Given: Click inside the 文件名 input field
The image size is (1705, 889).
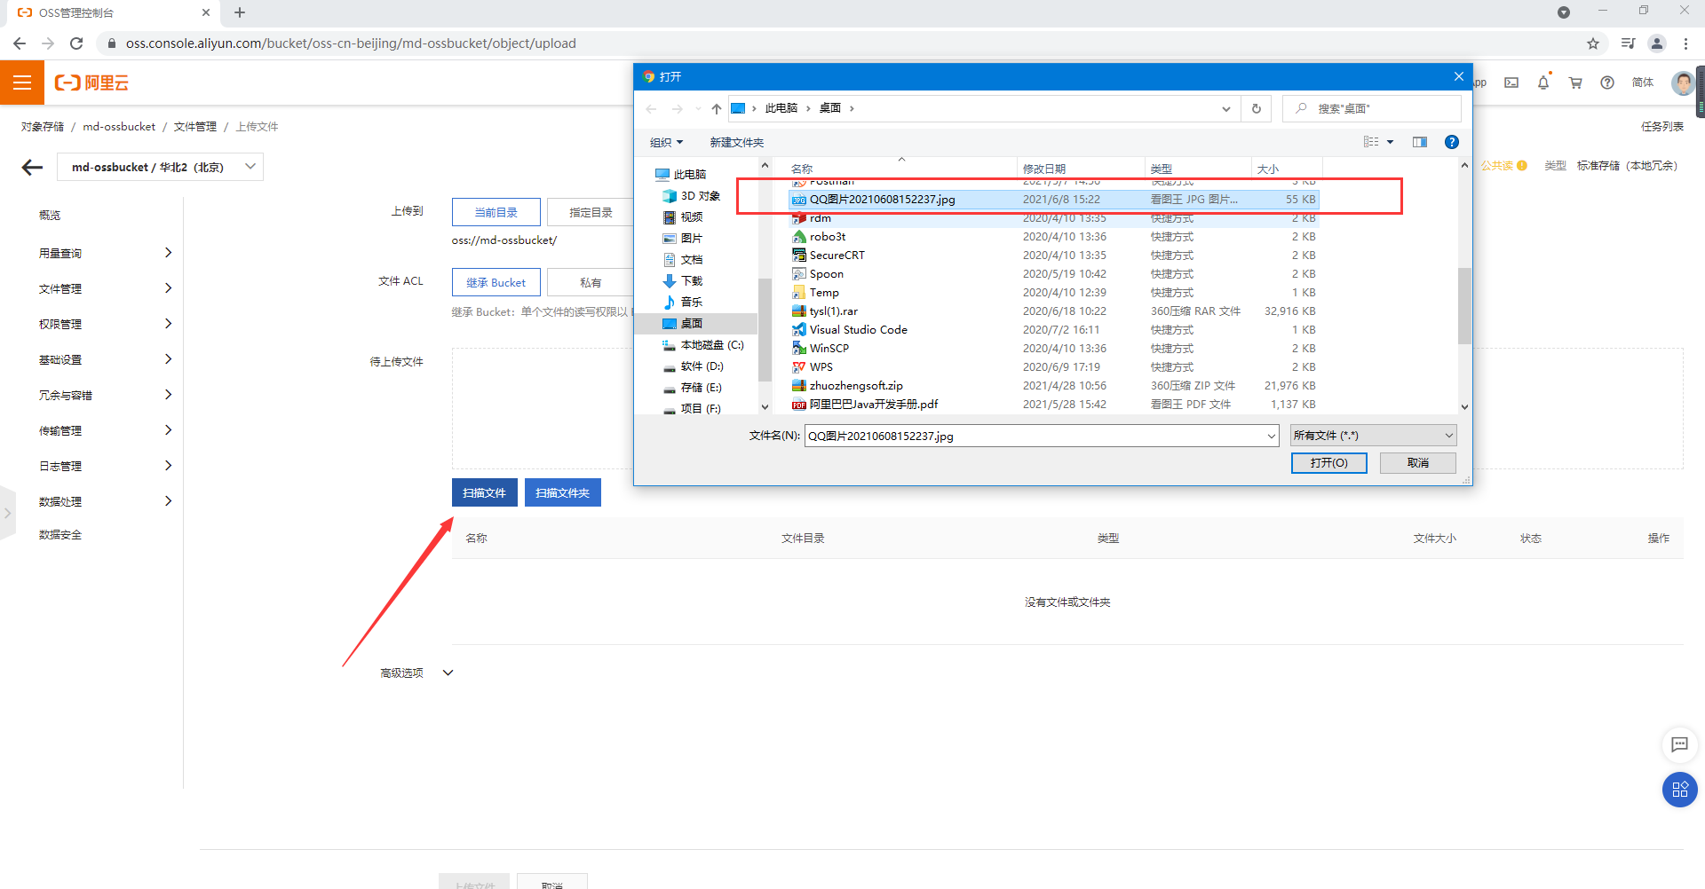Looking at the screenshot, I should click(x=1035, y=436).
